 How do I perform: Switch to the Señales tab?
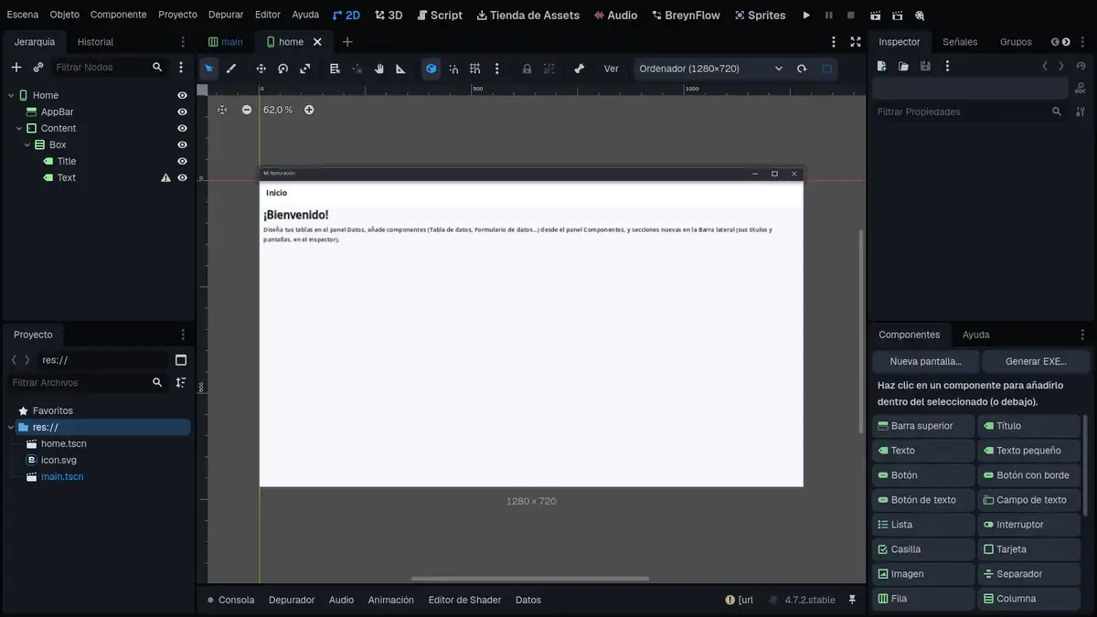(x=960, y=42)
